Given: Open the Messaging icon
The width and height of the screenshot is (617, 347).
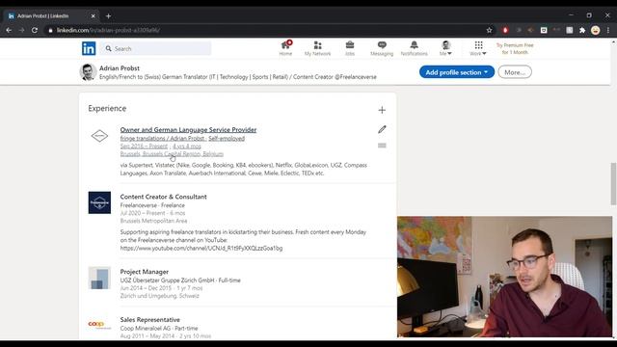Looking at the screenshot, I should (382, 48).
